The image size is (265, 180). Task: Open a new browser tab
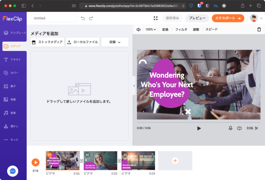tap(250, 6)
